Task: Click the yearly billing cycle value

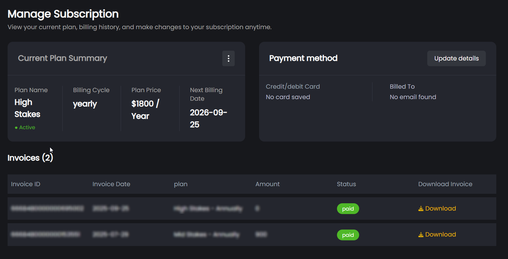Action: click(85, 104)
